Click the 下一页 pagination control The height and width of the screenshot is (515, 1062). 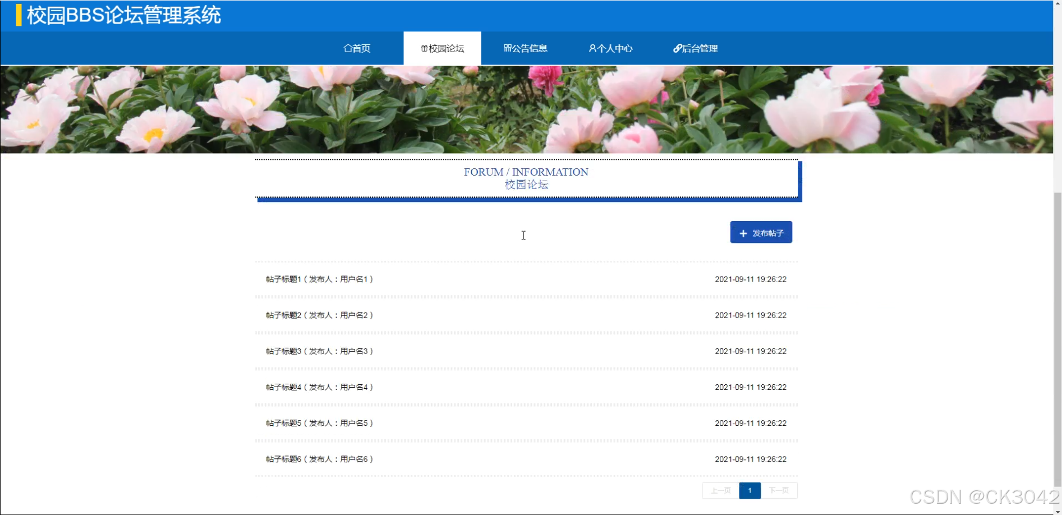(779, 490)
